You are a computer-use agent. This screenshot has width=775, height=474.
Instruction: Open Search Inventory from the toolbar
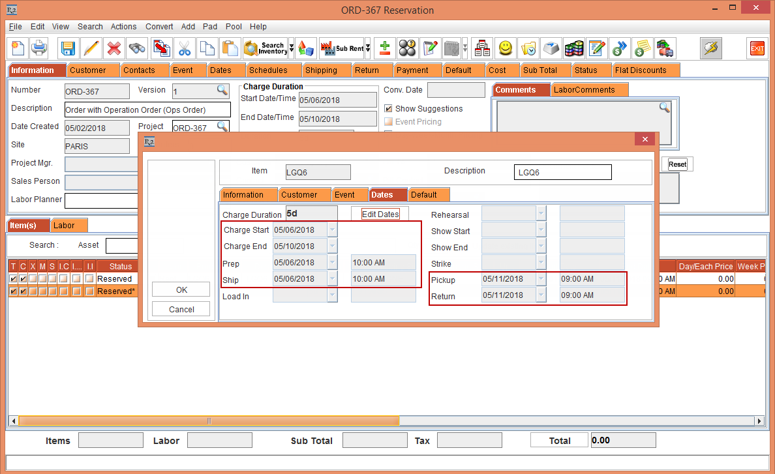click(x=265, y=48)
